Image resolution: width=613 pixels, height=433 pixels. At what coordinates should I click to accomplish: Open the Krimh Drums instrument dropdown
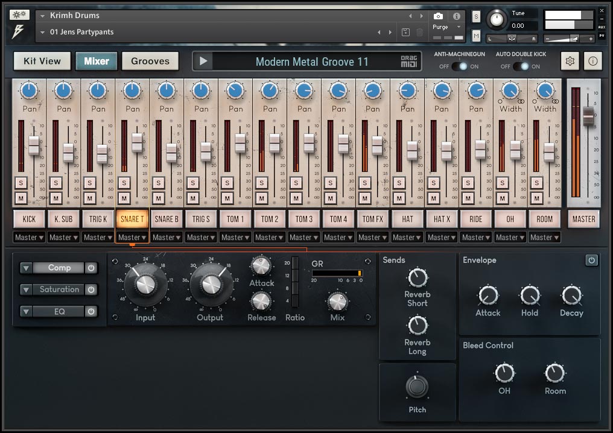coord(43,16)
